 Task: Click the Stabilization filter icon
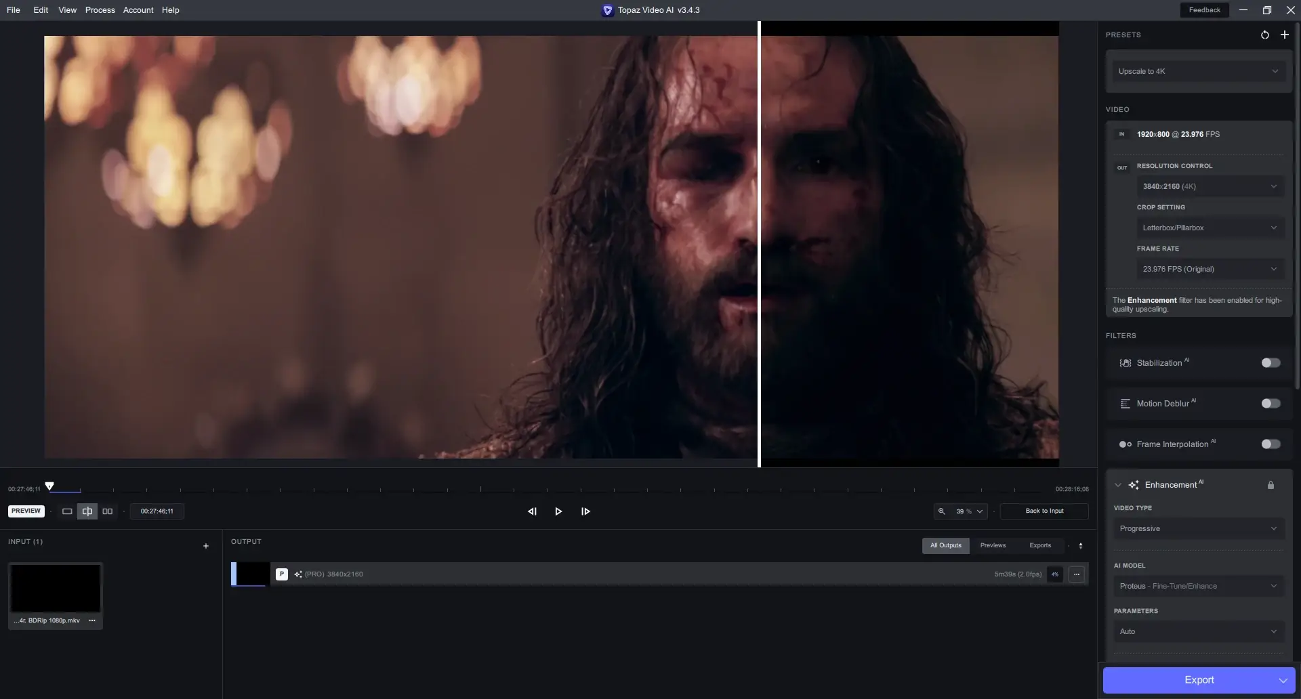coord(1125,363)
